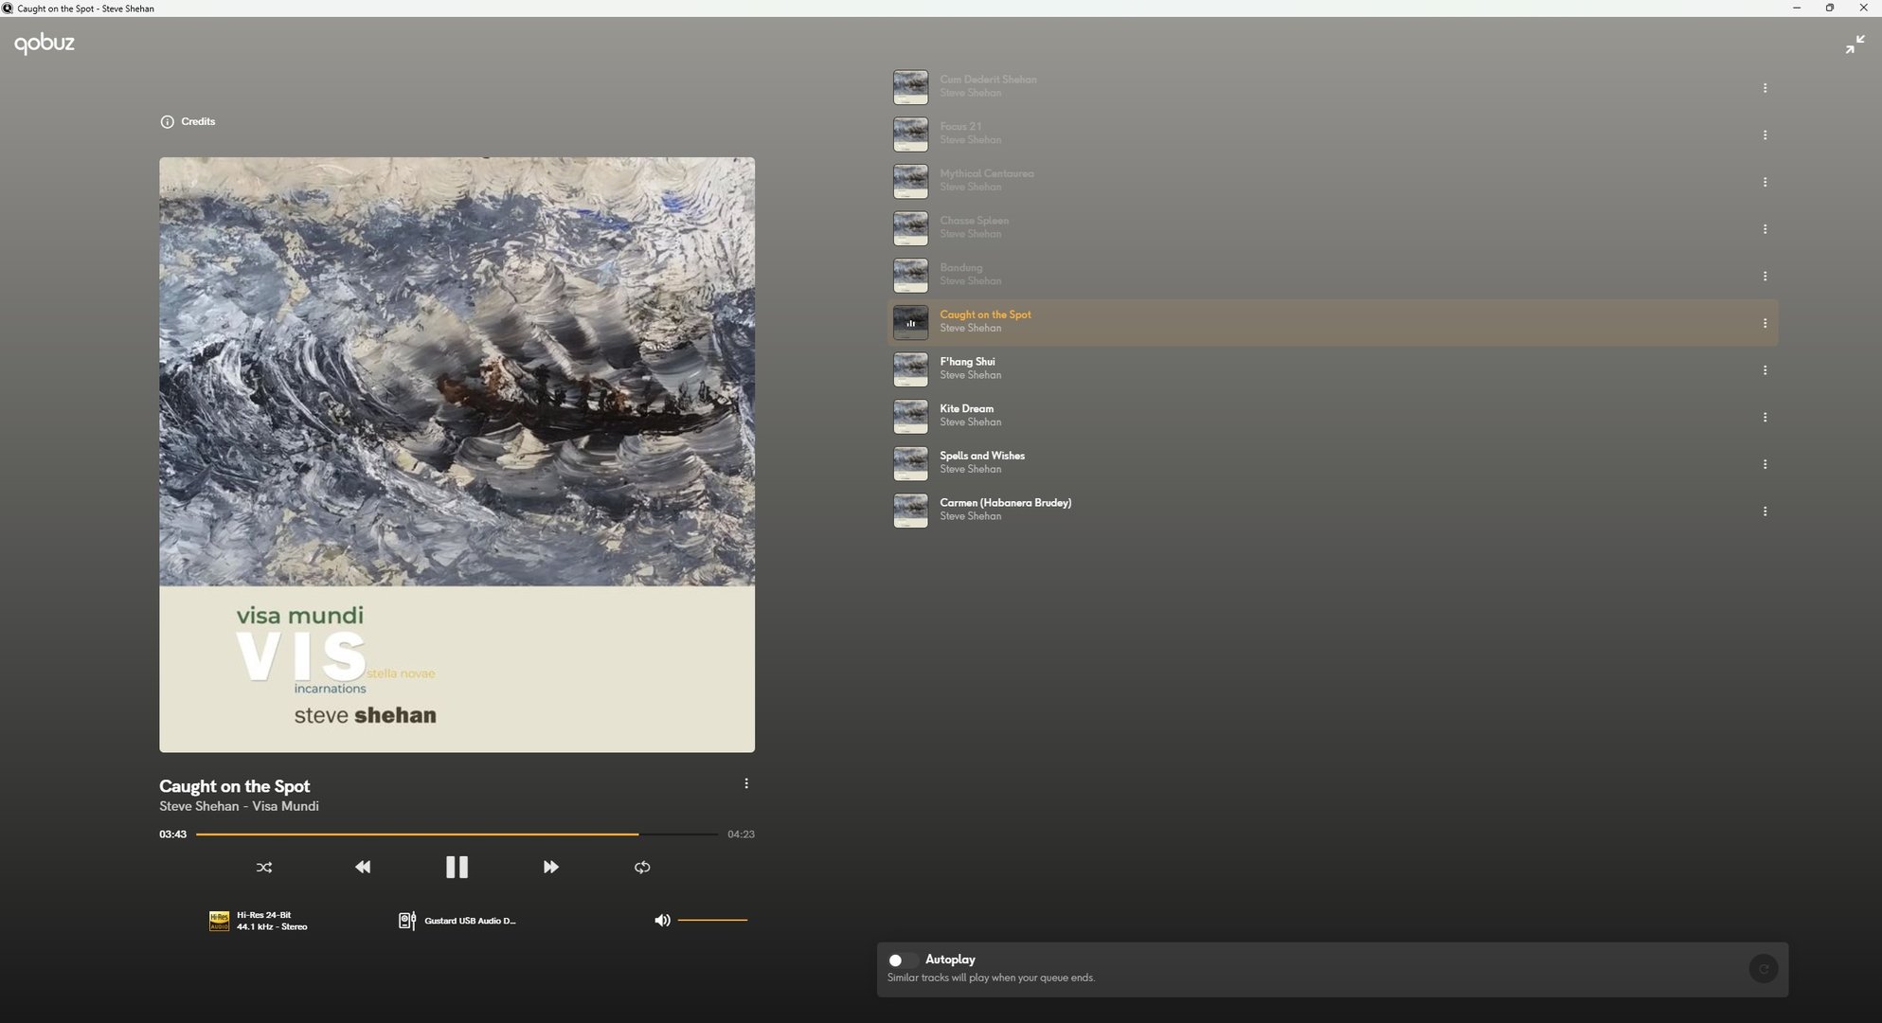The height and width of the screenshot is (1023, 1882).
Task: Click thumbnail of Cum Dederit Shehan
Action: pos(910,87)
